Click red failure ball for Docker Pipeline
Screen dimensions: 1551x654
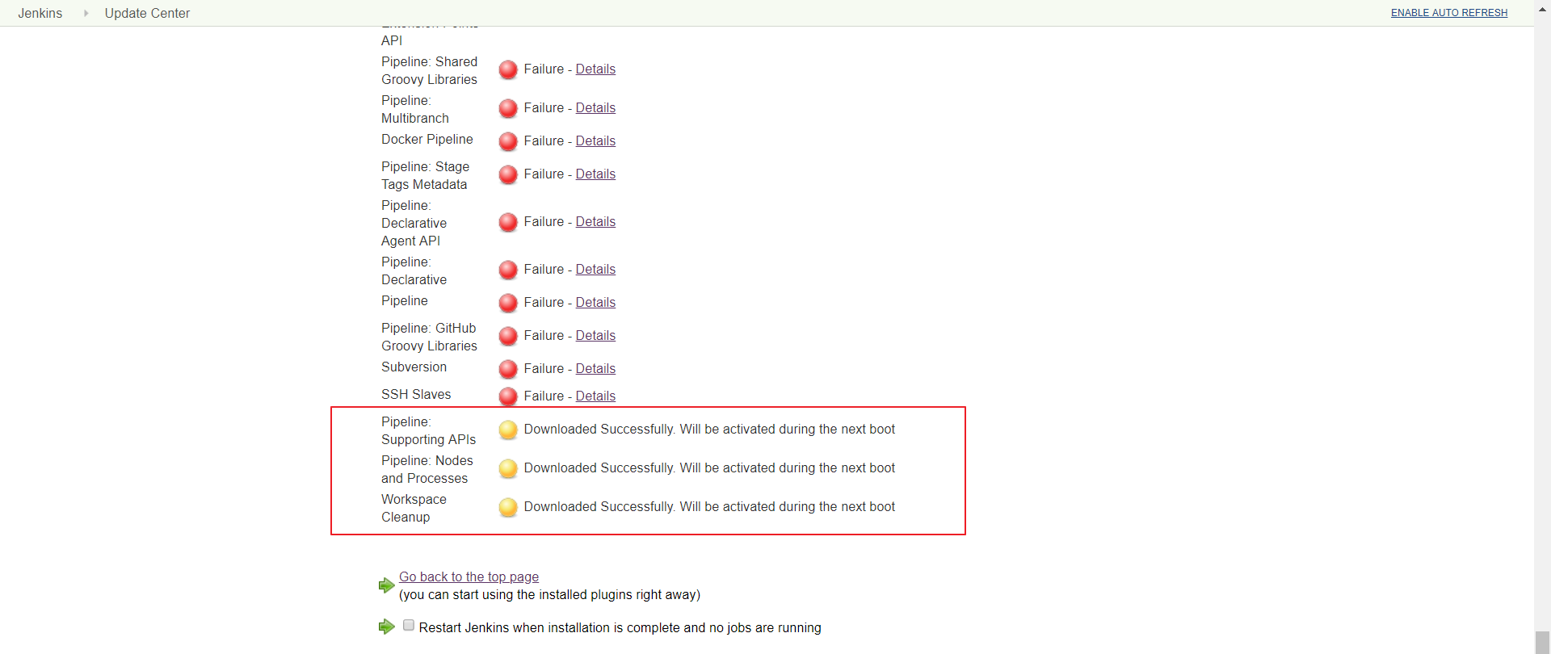click(508, 141)
